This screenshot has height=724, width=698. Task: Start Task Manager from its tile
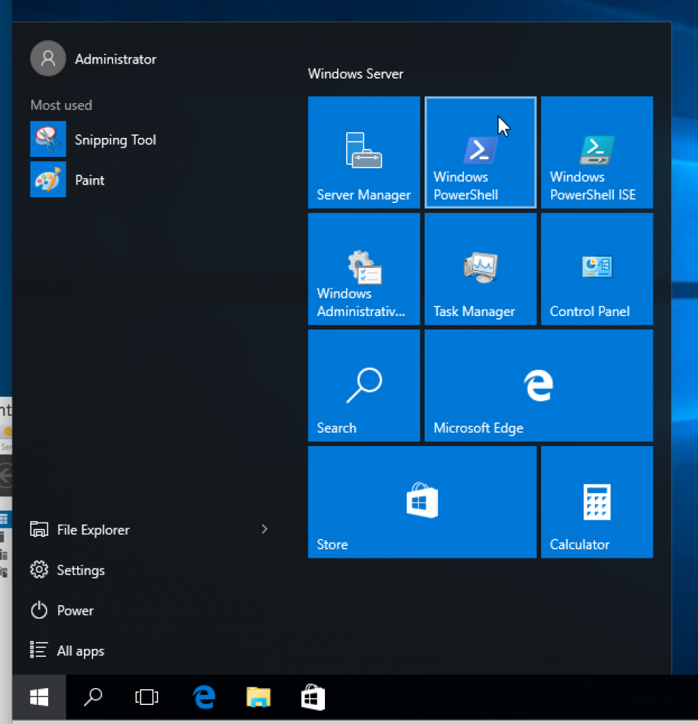pos(480,269)
